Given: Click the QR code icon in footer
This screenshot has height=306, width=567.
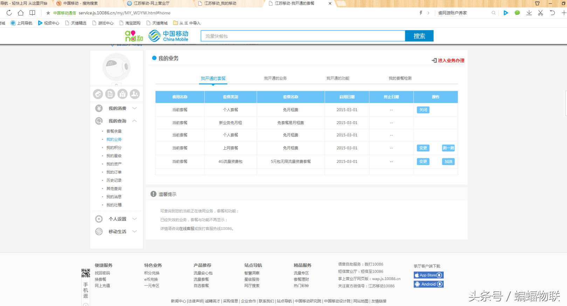Looking at the screenshot, I should 86,273.
